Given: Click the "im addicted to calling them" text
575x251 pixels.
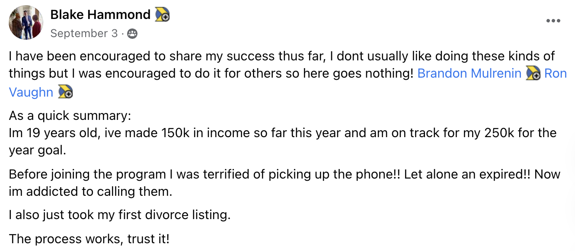Looking at the screenshot, I should pyautogui.click(x=90, y=191).
